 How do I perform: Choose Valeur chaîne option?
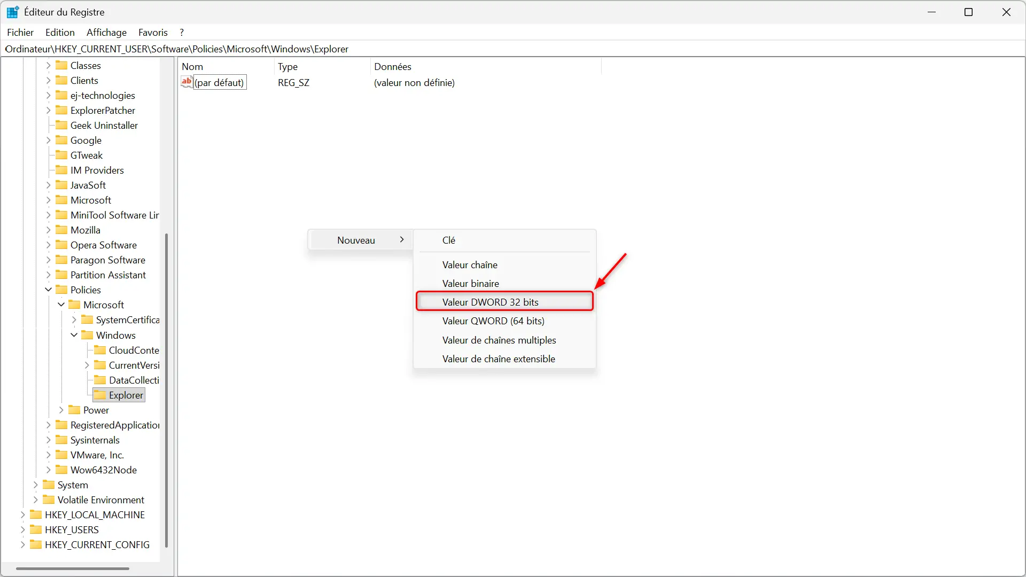pyautogui.click(x=504, y=264)
